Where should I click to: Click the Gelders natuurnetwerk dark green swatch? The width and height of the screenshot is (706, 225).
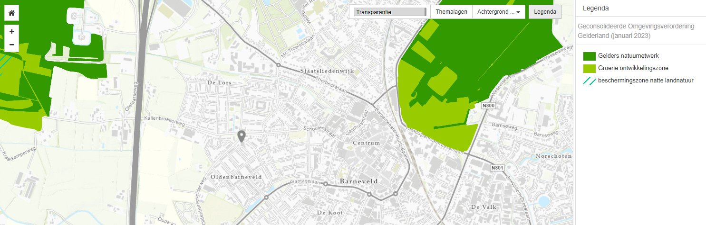coord(590,56)
